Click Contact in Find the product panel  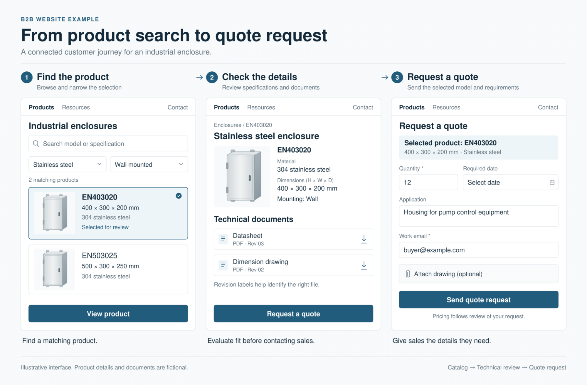coord(178,107)
